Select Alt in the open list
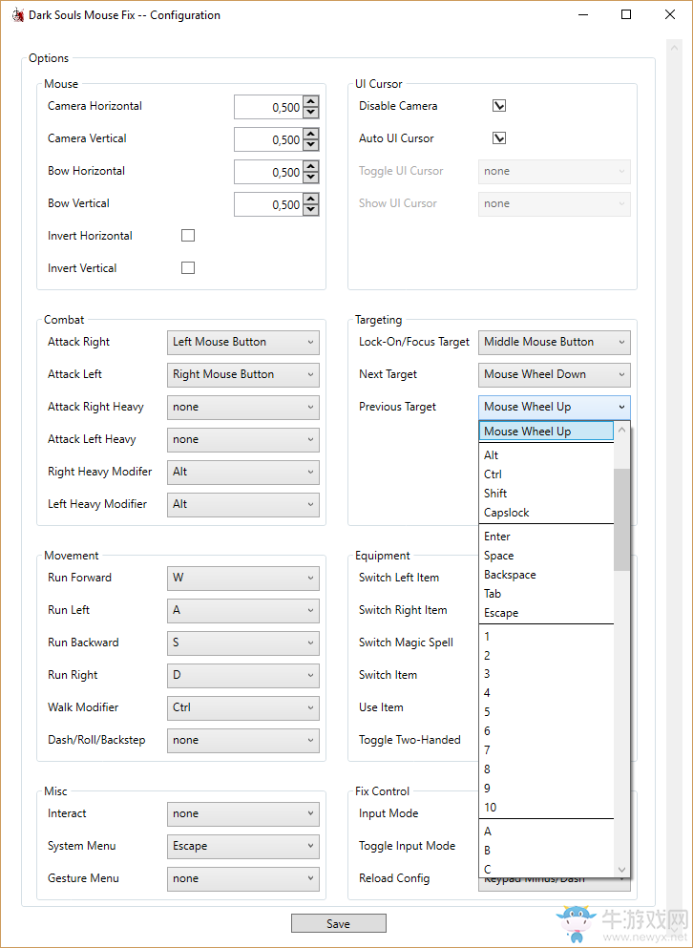The width and height of the screenshot is (693, 948). pos(547,455)
